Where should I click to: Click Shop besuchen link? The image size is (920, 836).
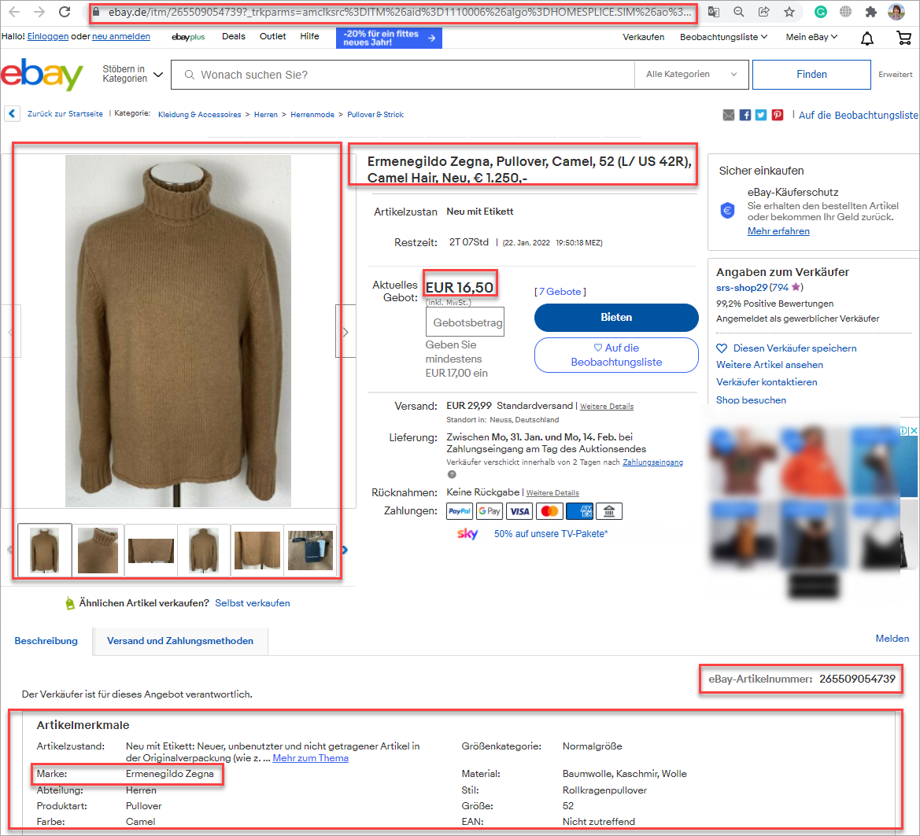pos(751,400)
